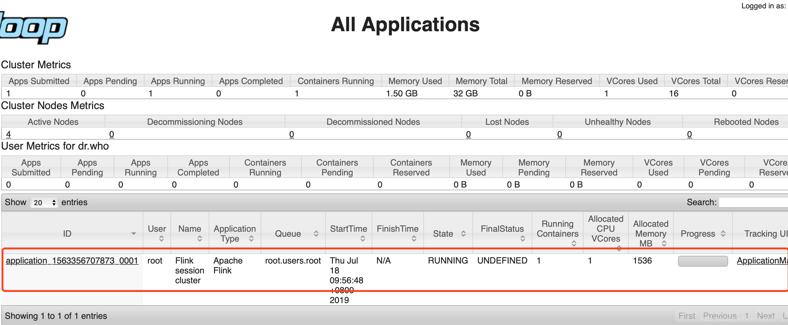Sort table by Progress column
Screen dimensions: 788x325
point(703,234)
